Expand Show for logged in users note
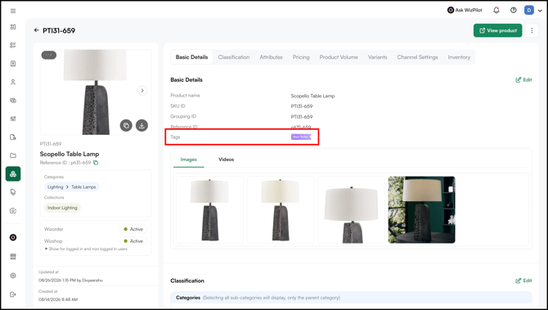The height and width of the screenshot is (310, 548). pos(86,249)
